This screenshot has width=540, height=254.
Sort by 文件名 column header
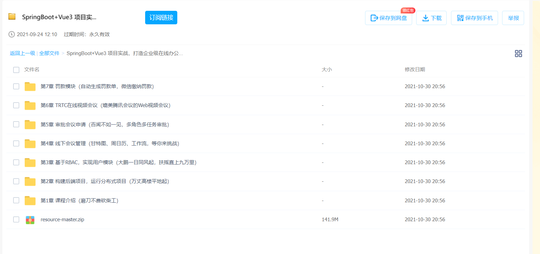pyautogui.click(x=32, y=70)
